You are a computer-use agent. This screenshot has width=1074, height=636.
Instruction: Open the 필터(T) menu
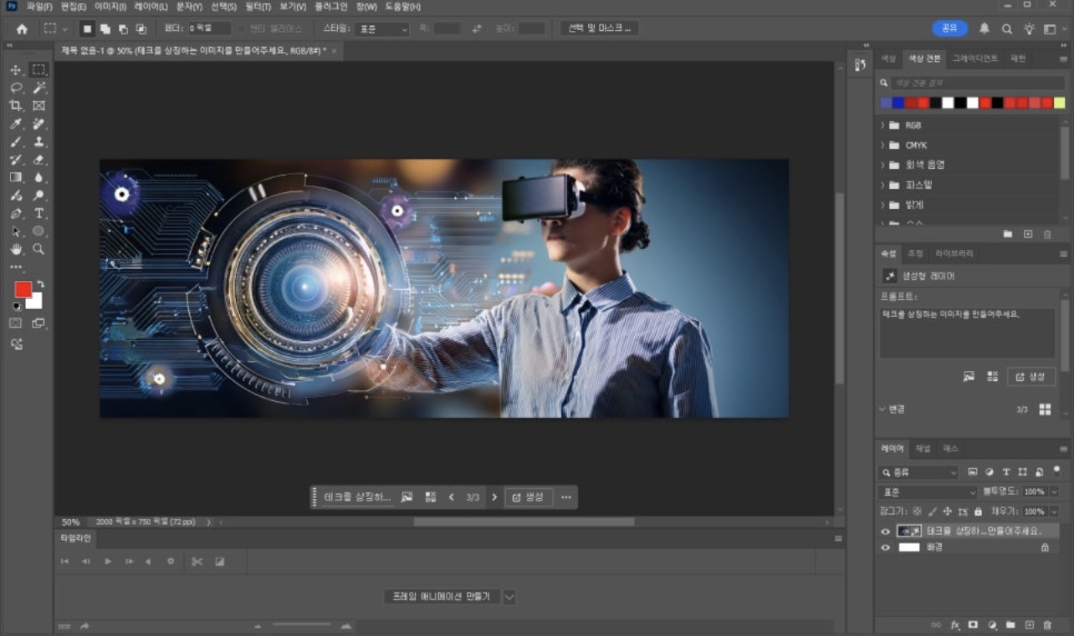coord(257,7)
